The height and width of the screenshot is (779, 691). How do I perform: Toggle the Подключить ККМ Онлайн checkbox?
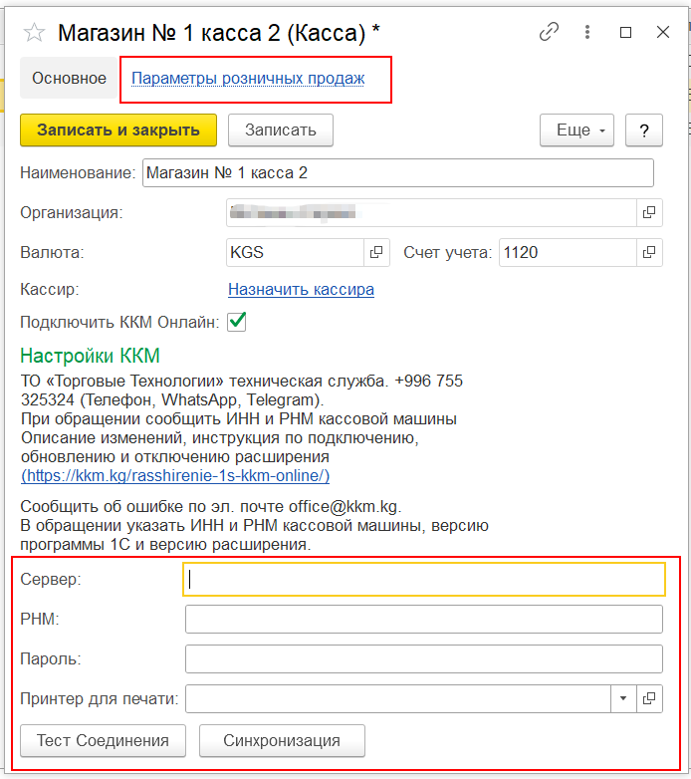[237, 322]
